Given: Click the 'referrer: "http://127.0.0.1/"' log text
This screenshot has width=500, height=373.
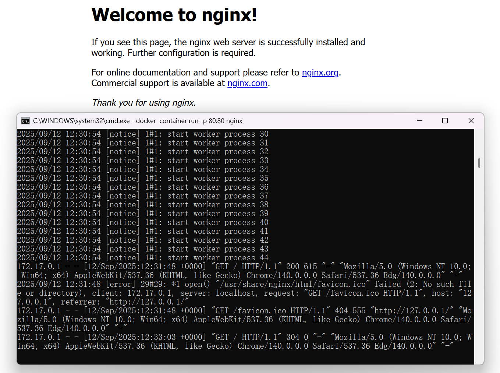Looking at the screenshot, I should (x=125, y=302).
